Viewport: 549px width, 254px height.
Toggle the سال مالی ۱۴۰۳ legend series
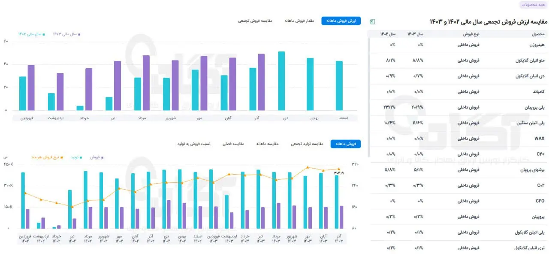coord(67,34)
